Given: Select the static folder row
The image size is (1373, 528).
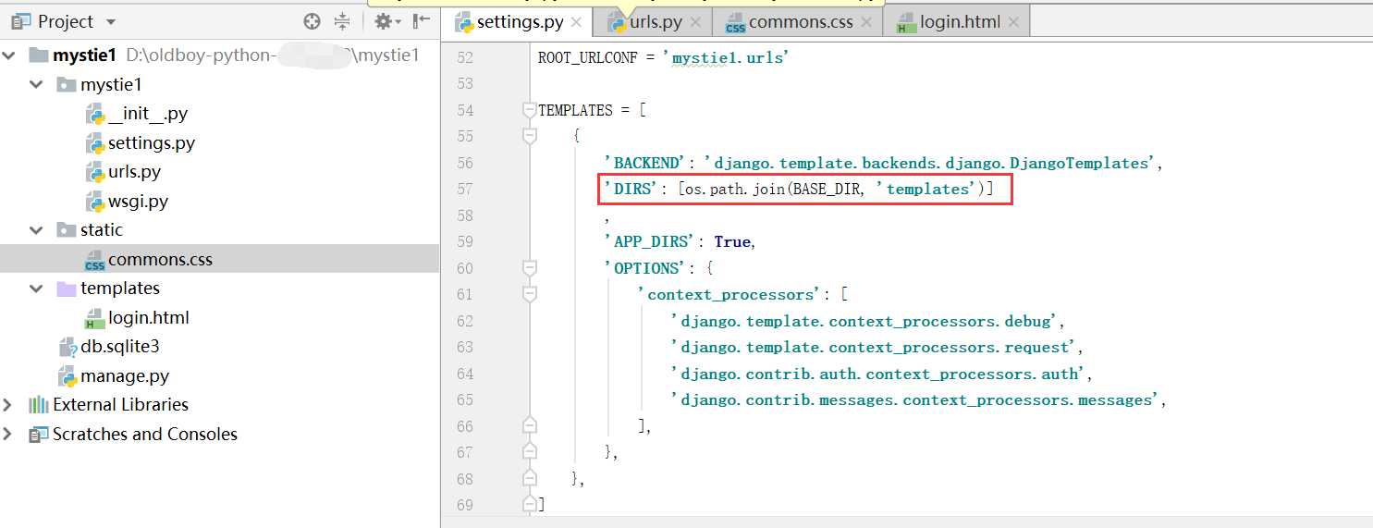Looking at the screenshot, I should (x=220, y=230).
